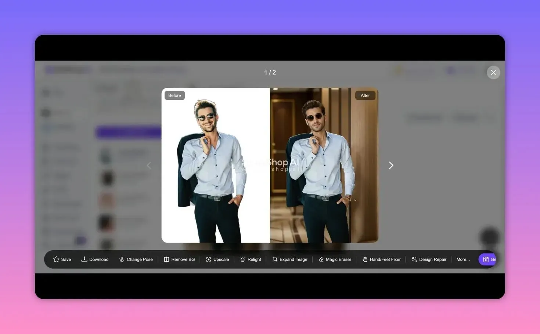Click the purple Generate button at toolbar end
The width and height of the screenshot is (540, 334).
[x=487, y=259]
